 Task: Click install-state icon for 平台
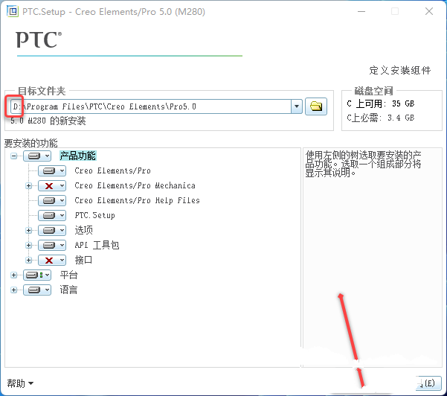[x=34, y=275]
